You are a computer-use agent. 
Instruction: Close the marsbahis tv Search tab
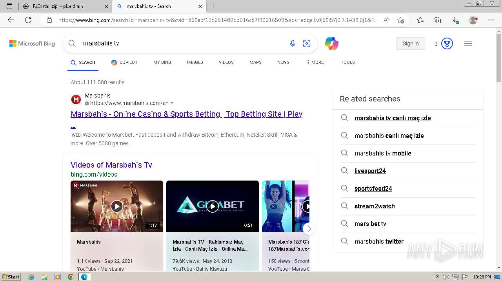(200, 6)
